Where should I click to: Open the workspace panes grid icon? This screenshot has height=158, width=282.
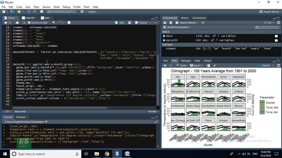[x=82, y=12]
